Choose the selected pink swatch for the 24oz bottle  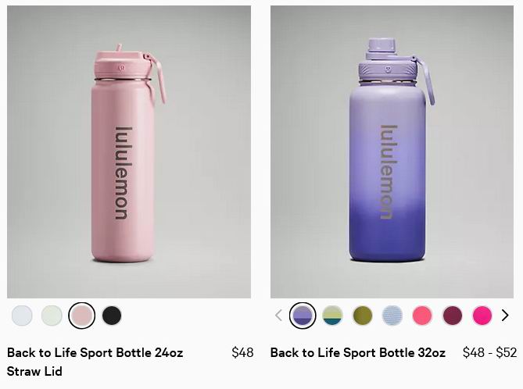pos(82,316)
